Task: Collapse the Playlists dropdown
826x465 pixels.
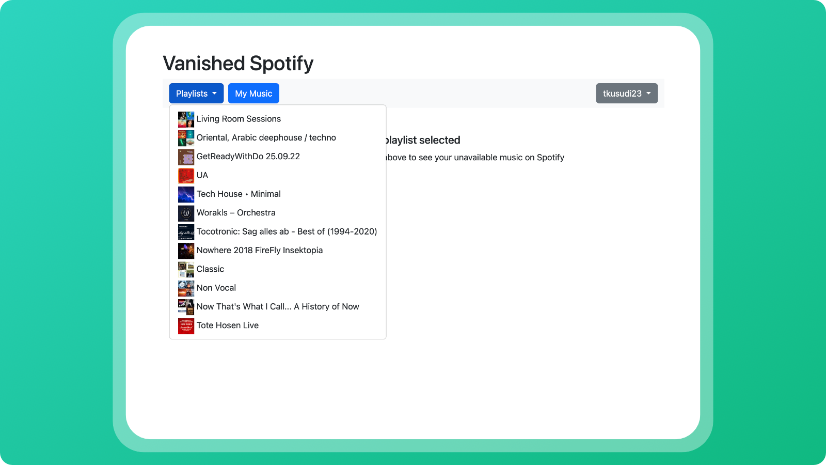Action: [x=196, y=94]
